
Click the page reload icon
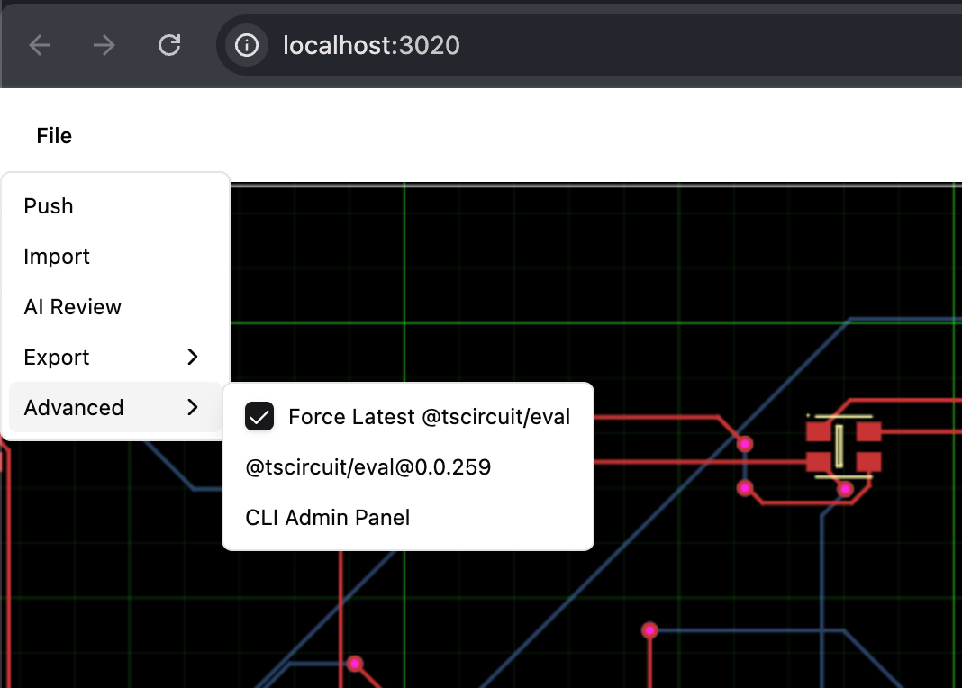click(169, 45)
